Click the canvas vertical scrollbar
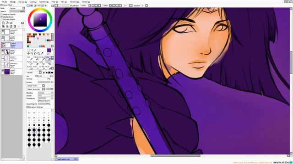This screenshot has height=164, width=293. pos(291,62)
